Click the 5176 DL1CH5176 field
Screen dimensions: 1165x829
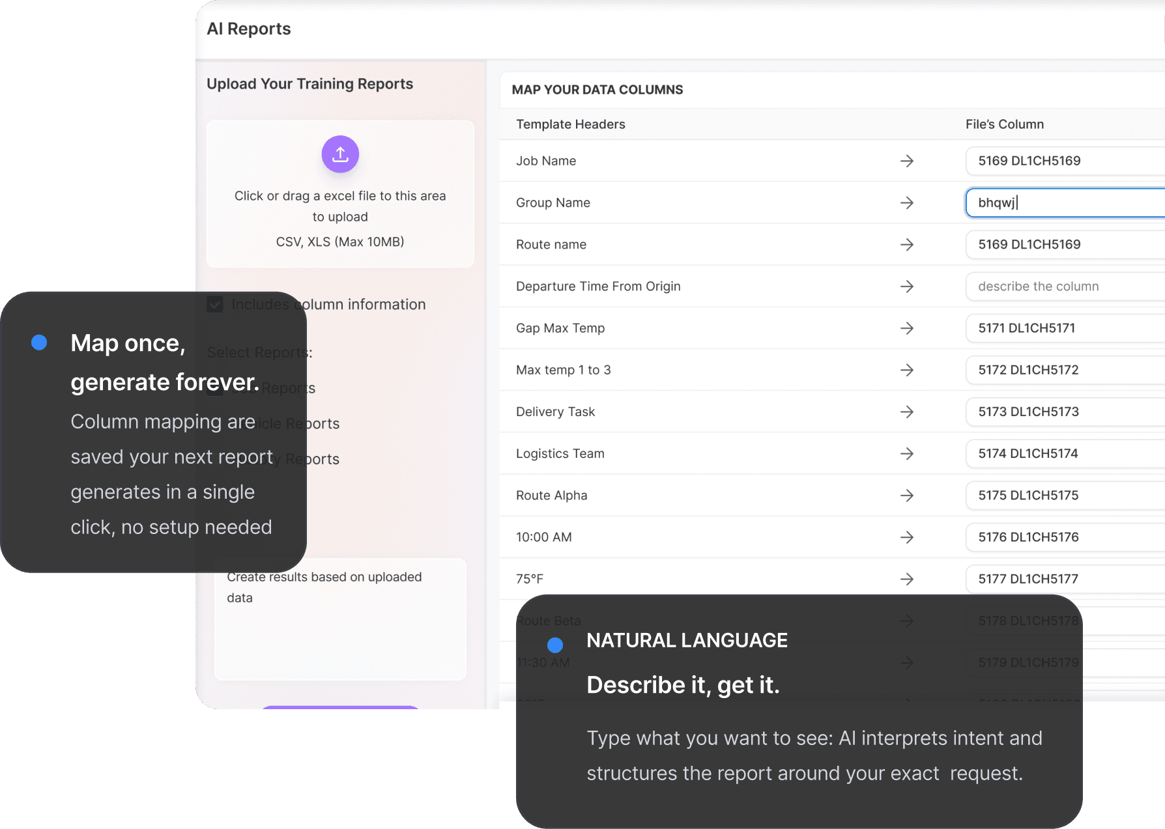click(x=1065, y=537)
